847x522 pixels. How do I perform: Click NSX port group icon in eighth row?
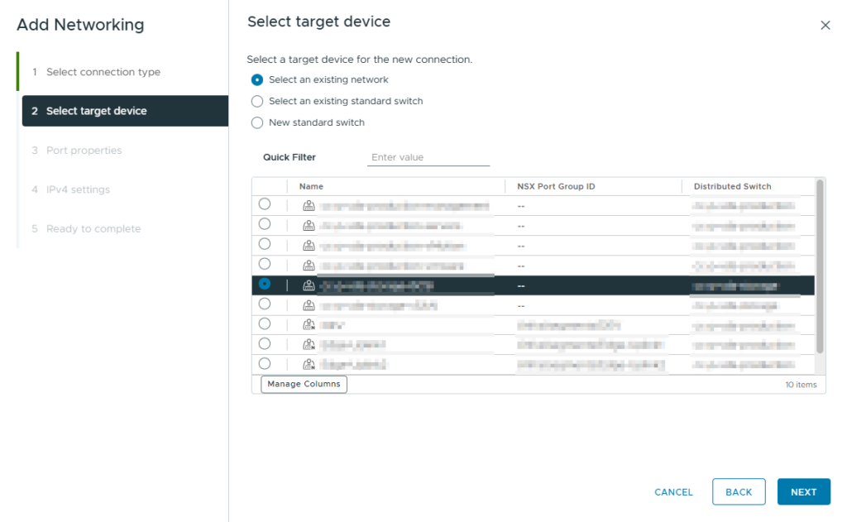click(309, 345)
